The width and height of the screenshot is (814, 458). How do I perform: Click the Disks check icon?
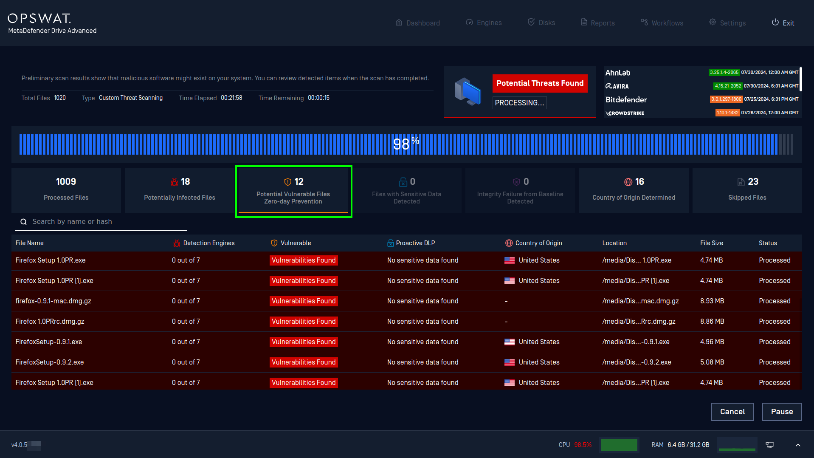pos(531,22)
